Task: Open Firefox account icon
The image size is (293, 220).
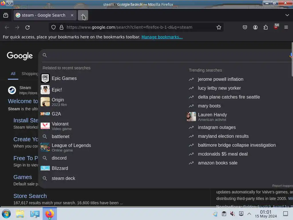Action: [255, 27]
